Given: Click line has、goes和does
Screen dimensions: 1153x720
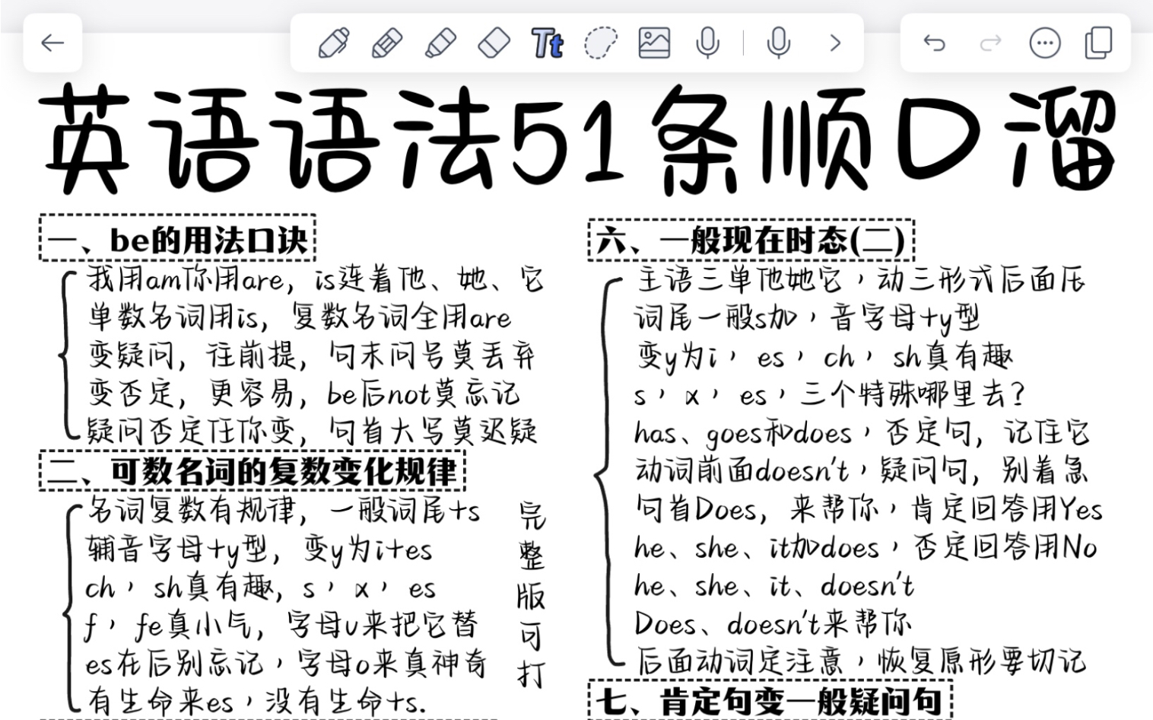Looking at the screenshot, I should [743, 432].
